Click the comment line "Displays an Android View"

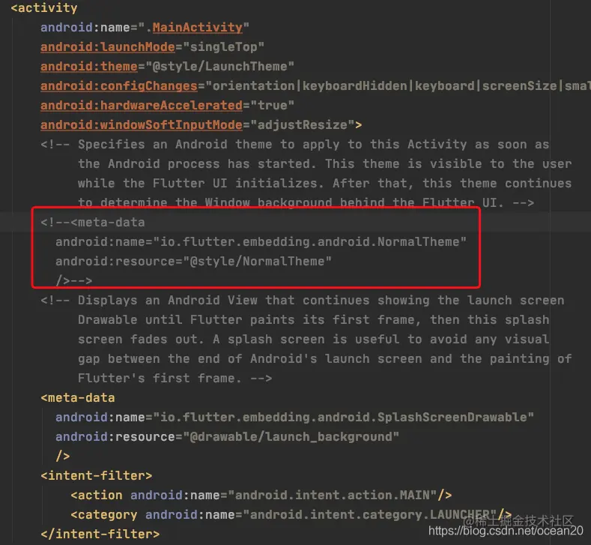[303, 300]
